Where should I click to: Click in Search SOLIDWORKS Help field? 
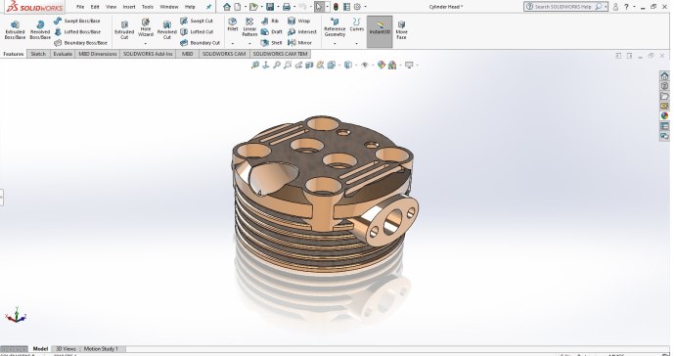point(563,7)
